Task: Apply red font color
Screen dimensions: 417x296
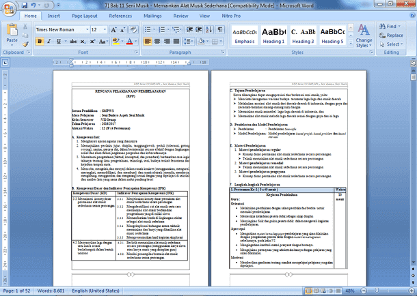Action: point(129,42)
